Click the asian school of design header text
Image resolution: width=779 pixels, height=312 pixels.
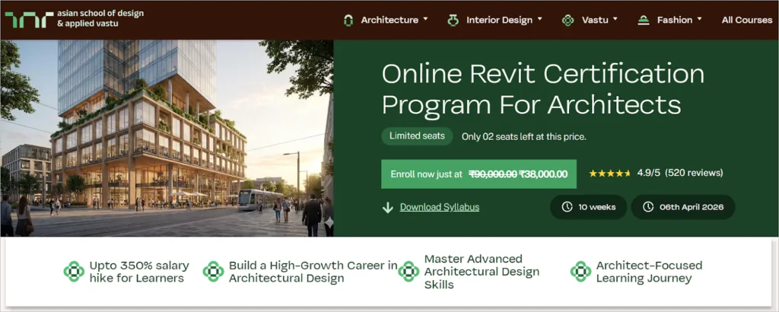point(100,18)
